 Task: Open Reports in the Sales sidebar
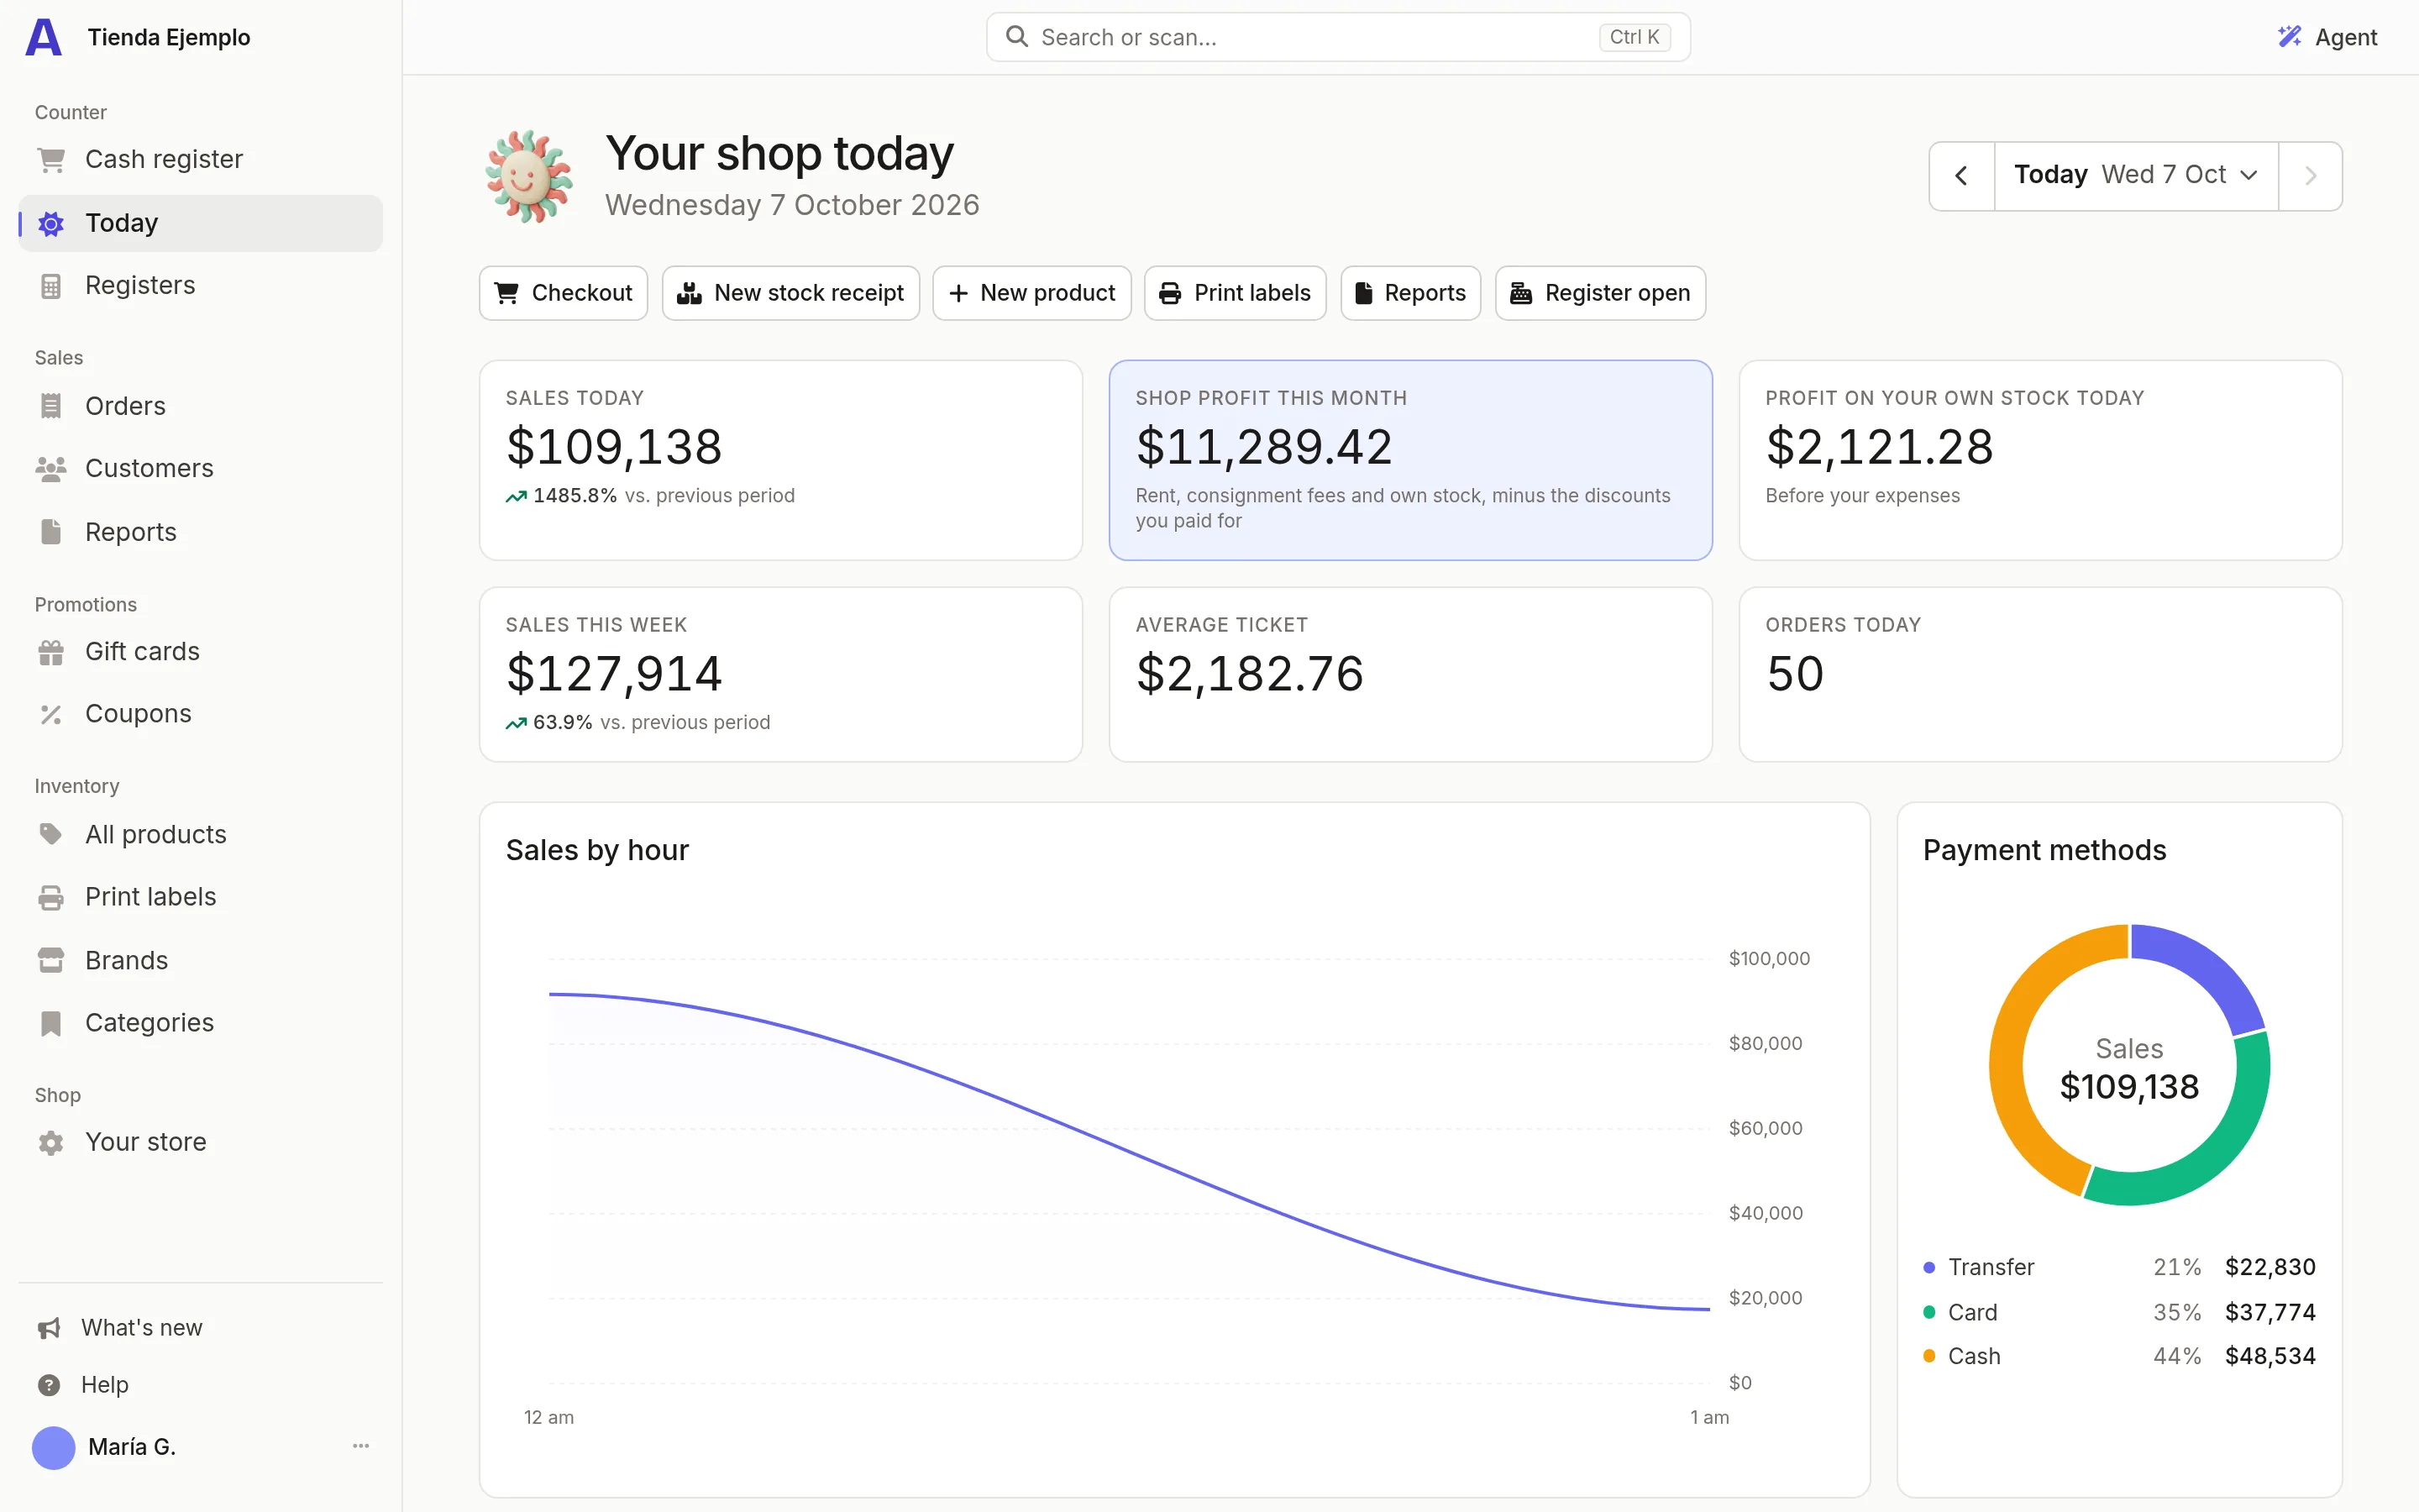pos(200,532)
